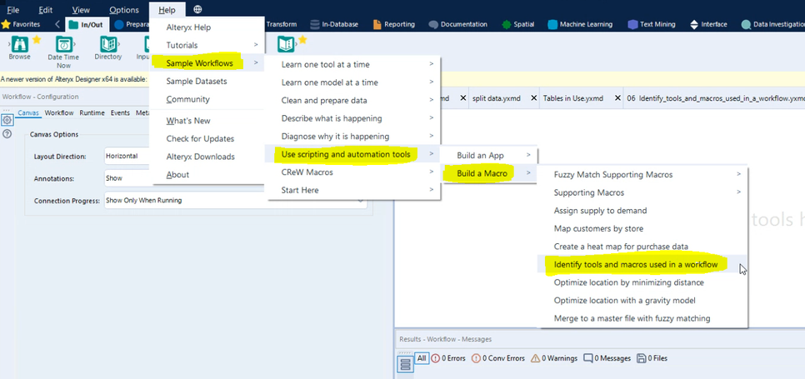Open Map customers by store sample

tap(642, 229)
